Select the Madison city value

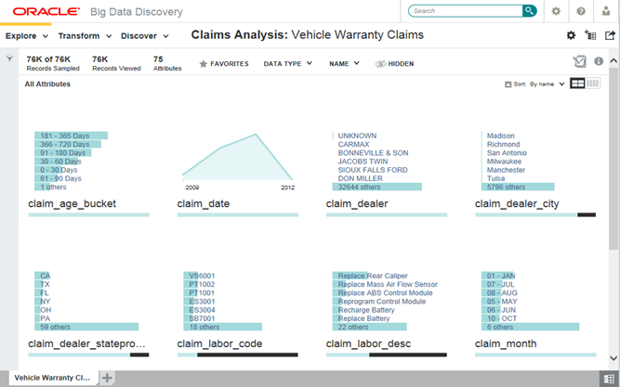pyautogui.click(x=500, y=135)
